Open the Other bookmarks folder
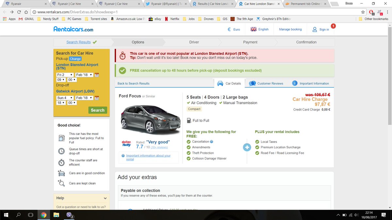 (374, 19)
